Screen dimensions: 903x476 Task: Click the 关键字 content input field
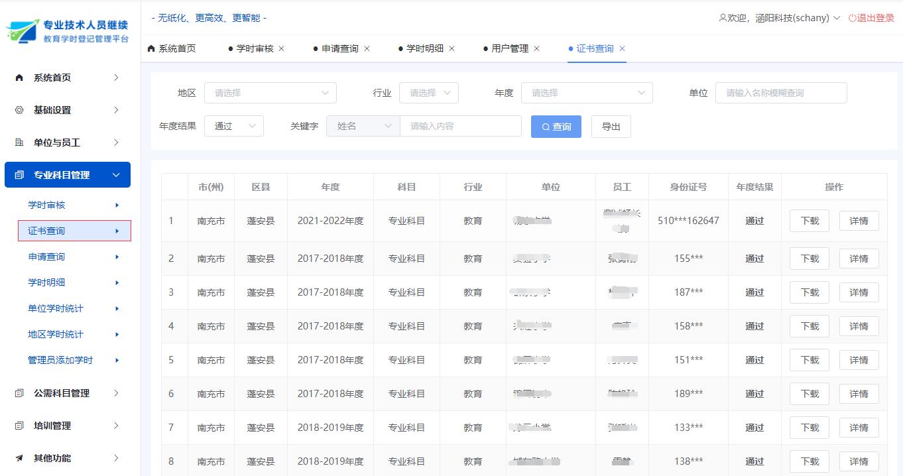(x=461, y=126)
